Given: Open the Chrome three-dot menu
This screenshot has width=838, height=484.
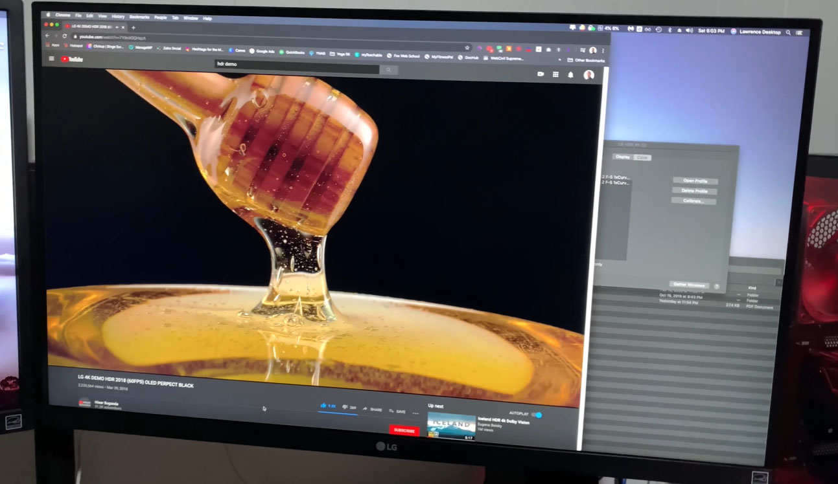Looking at the screenshot, I should [604, 50].
